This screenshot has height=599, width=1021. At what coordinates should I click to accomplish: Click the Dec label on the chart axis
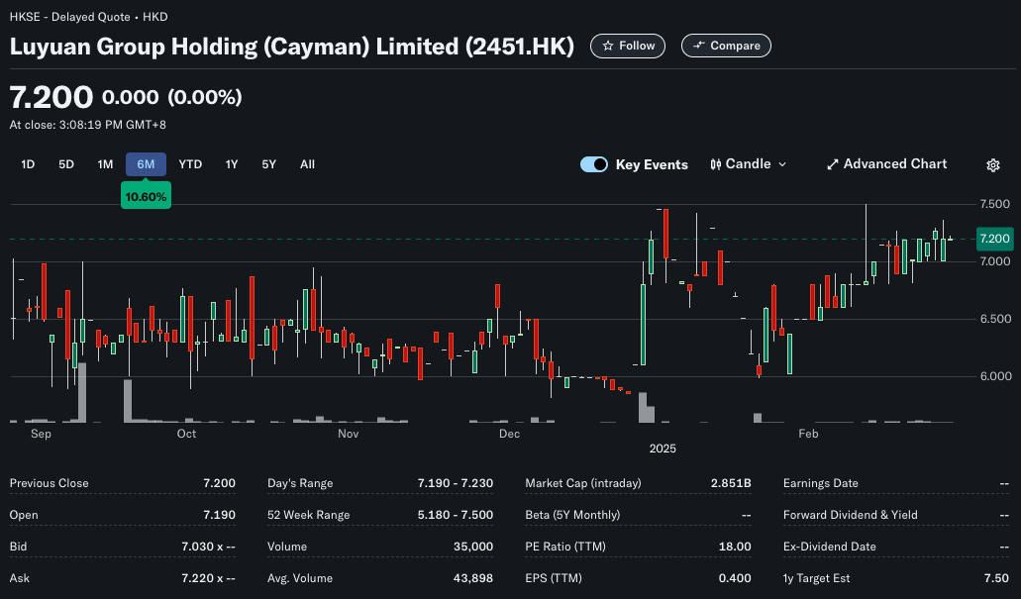[x=509, y=434]
